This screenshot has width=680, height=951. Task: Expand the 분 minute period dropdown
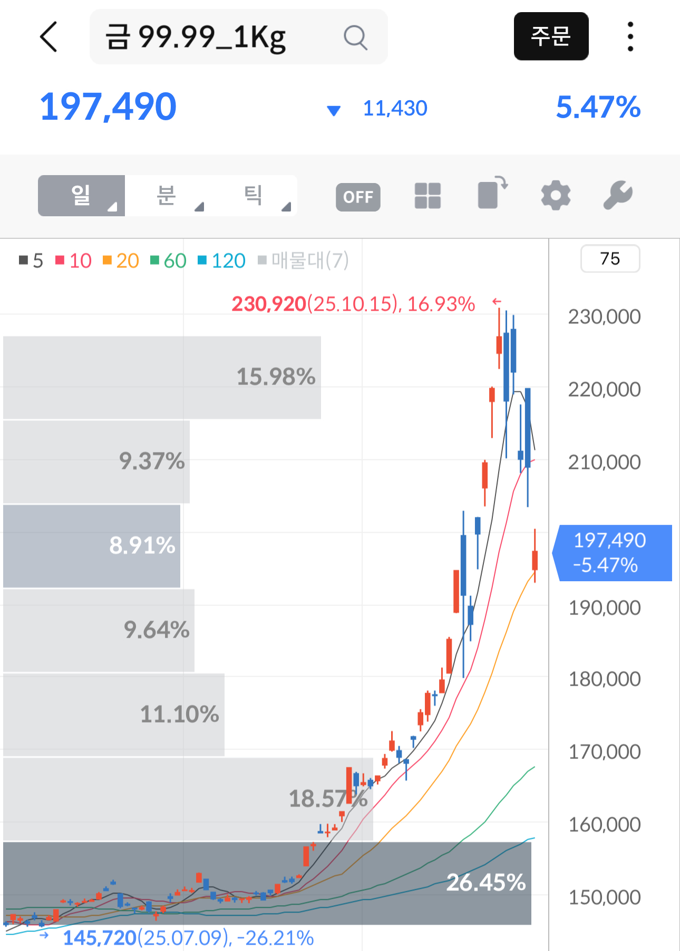[x=167, y=196]
